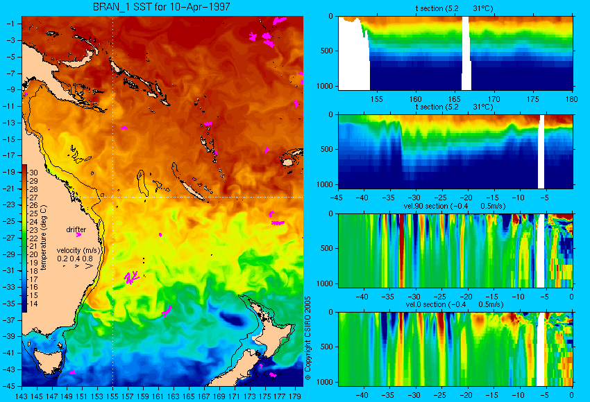Click the velocity (m/s) legend label
Screen dimensions: 590x402
(78, 250)
